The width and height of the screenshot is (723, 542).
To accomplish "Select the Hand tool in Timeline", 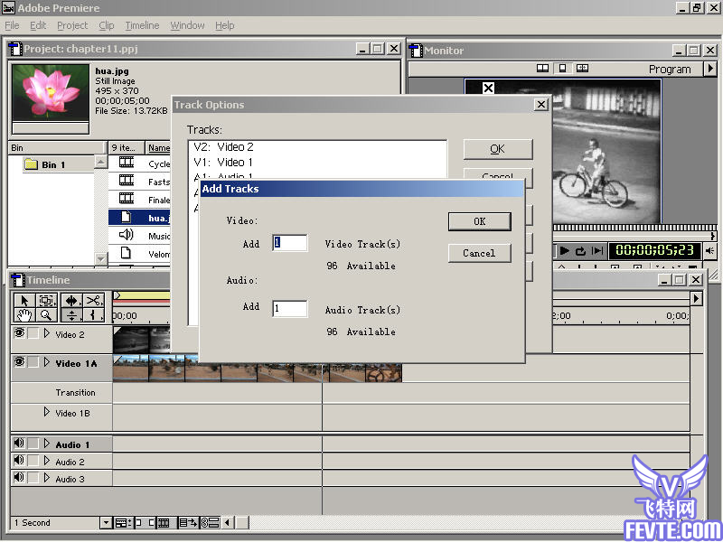I will click(x=24, y=315).
